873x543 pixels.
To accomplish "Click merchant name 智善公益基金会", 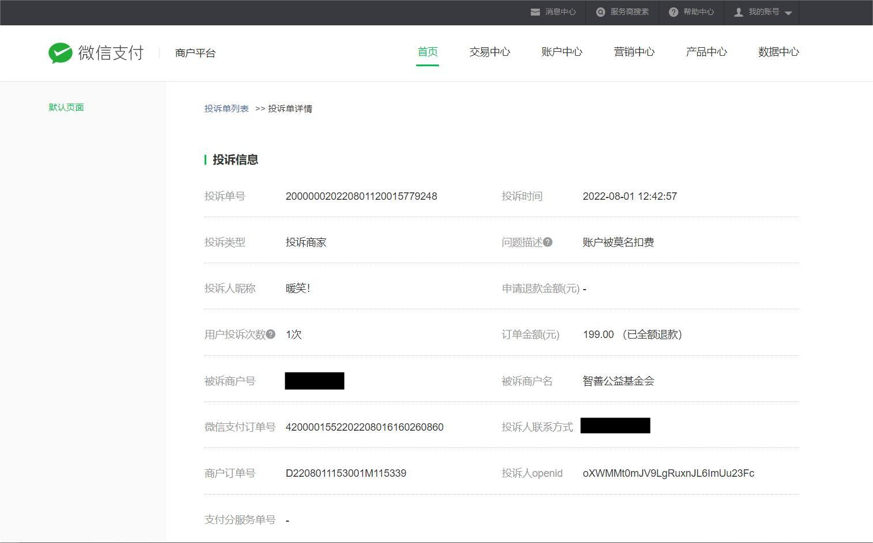I will [618, 381].
